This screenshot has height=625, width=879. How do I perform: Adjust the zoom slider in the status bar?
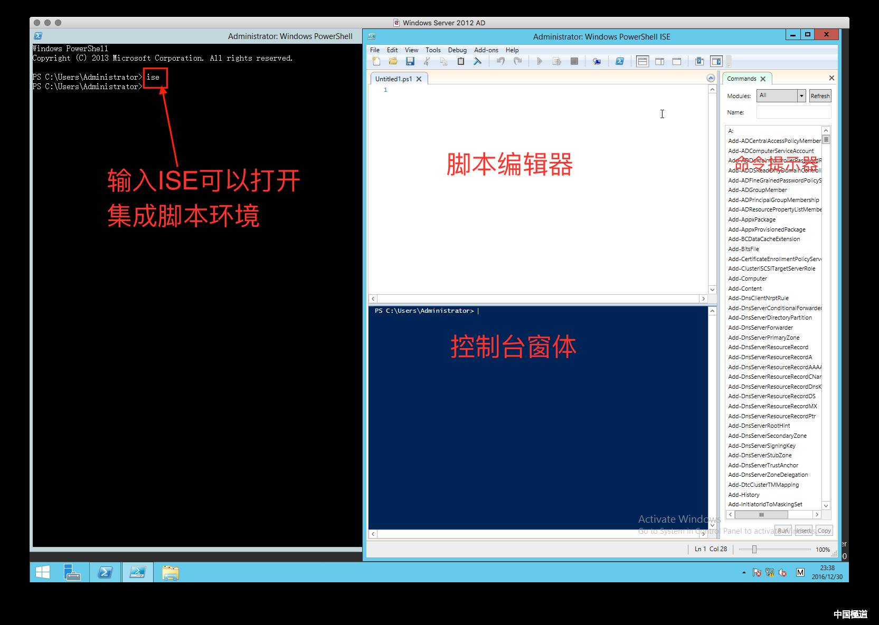(x=754, y=549)
